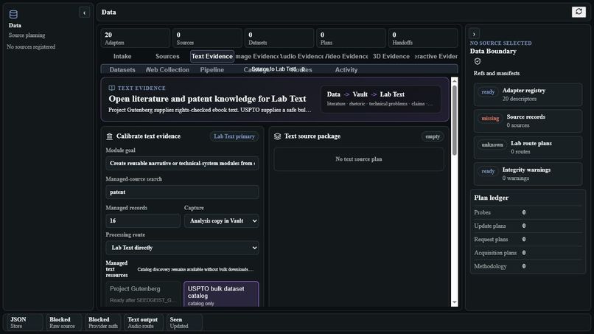Open the Activity sub-tab

pos(346,70)
